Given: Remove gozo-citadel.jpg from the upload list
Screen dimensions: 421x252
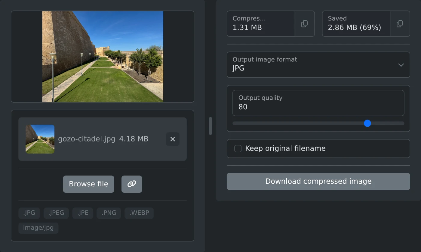Looking at the screenshot, I should (173, 139).
